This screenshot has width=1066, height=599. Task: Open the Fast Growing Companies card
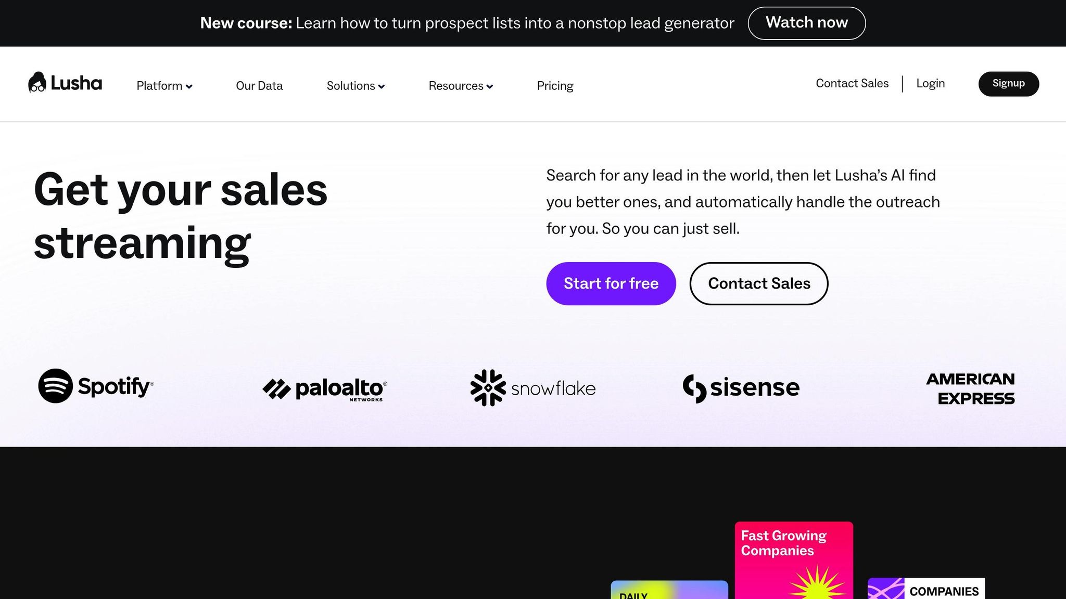793,559
